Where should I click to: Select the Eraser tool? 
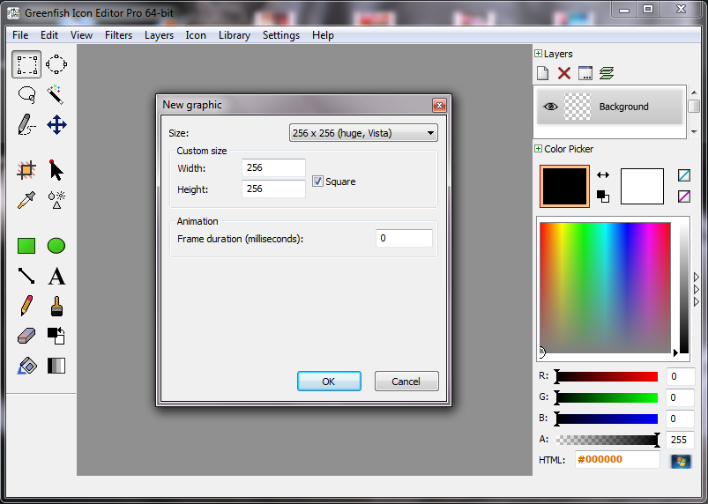(x=26, y=336)
